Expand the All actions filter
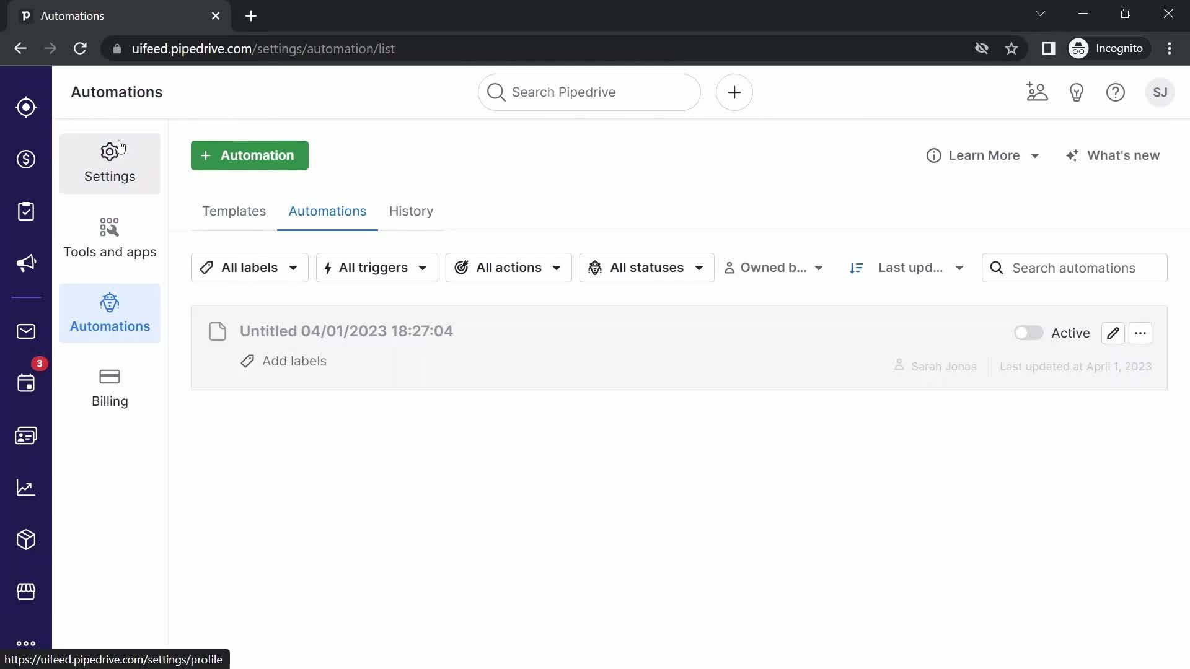 tap(508, 268)
